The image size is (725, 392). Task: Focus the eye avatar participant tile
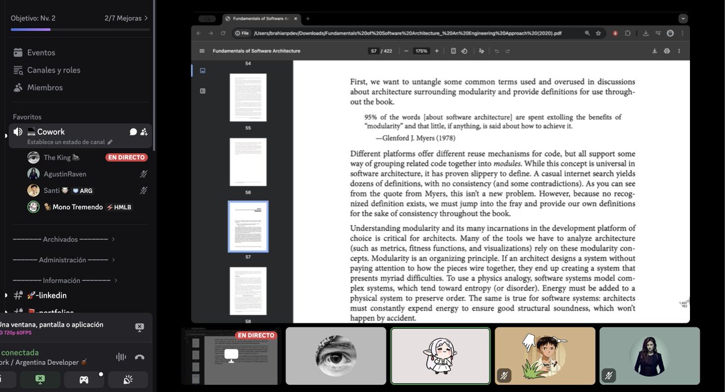point(336,356)
